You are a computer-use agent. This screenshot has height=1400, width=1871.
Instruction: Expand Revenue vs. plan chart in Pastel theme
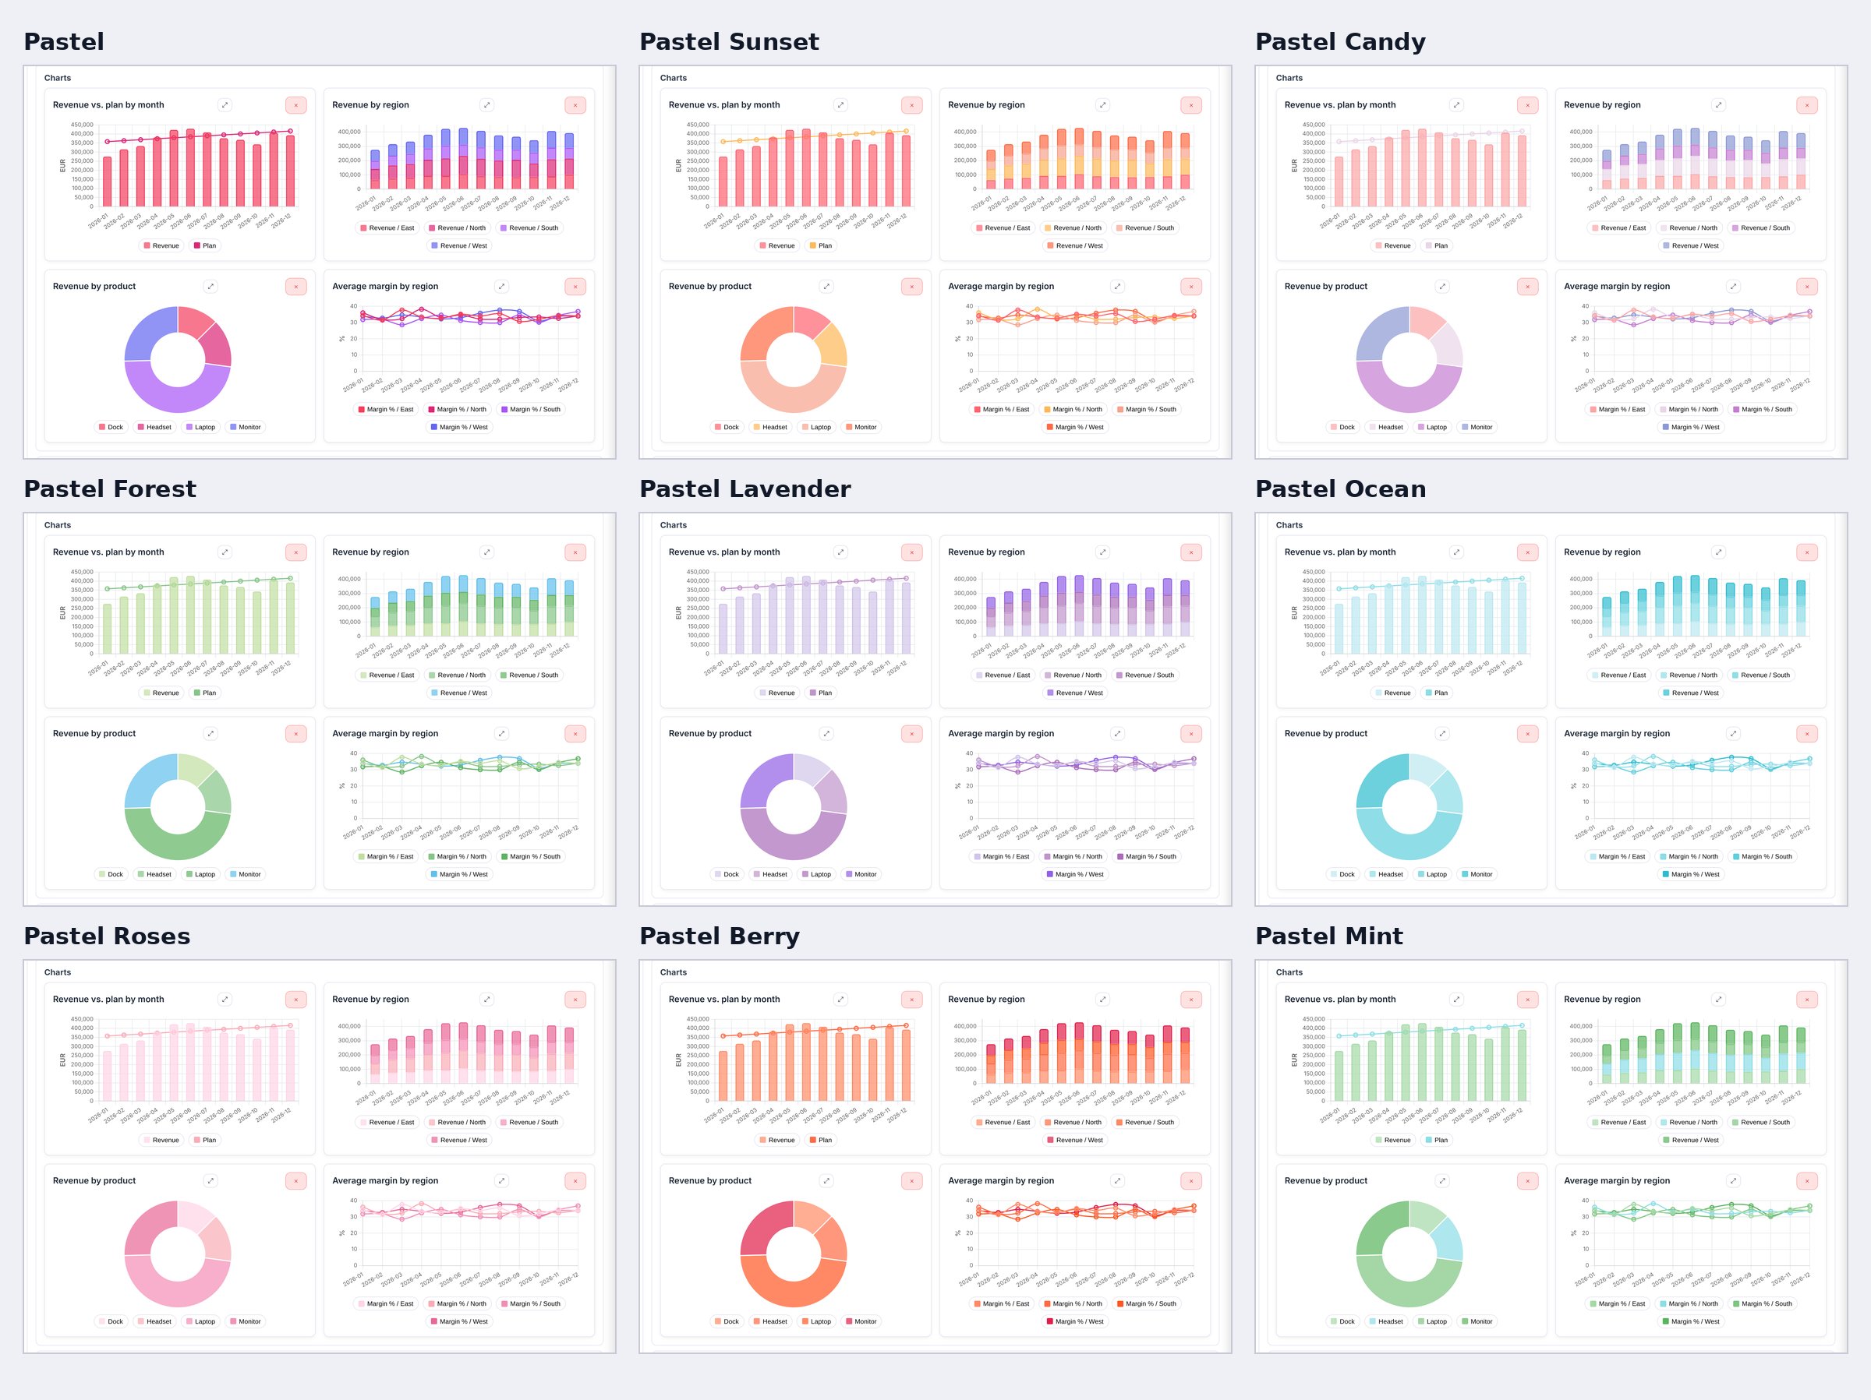click(225, 105)
